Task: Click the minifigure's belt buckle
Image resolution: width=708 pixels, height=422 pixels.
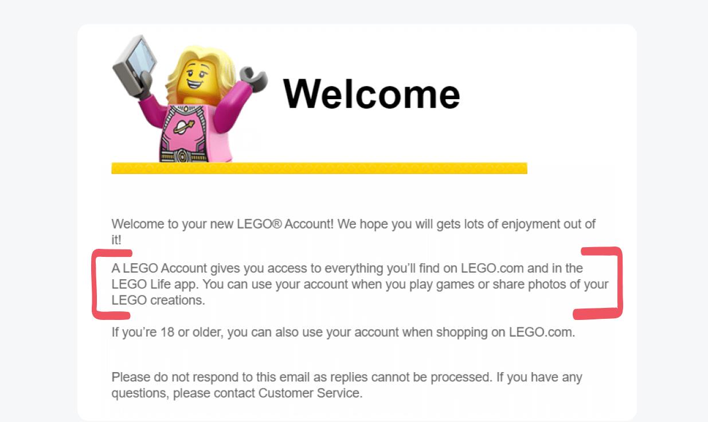Action: coord(182,154)
